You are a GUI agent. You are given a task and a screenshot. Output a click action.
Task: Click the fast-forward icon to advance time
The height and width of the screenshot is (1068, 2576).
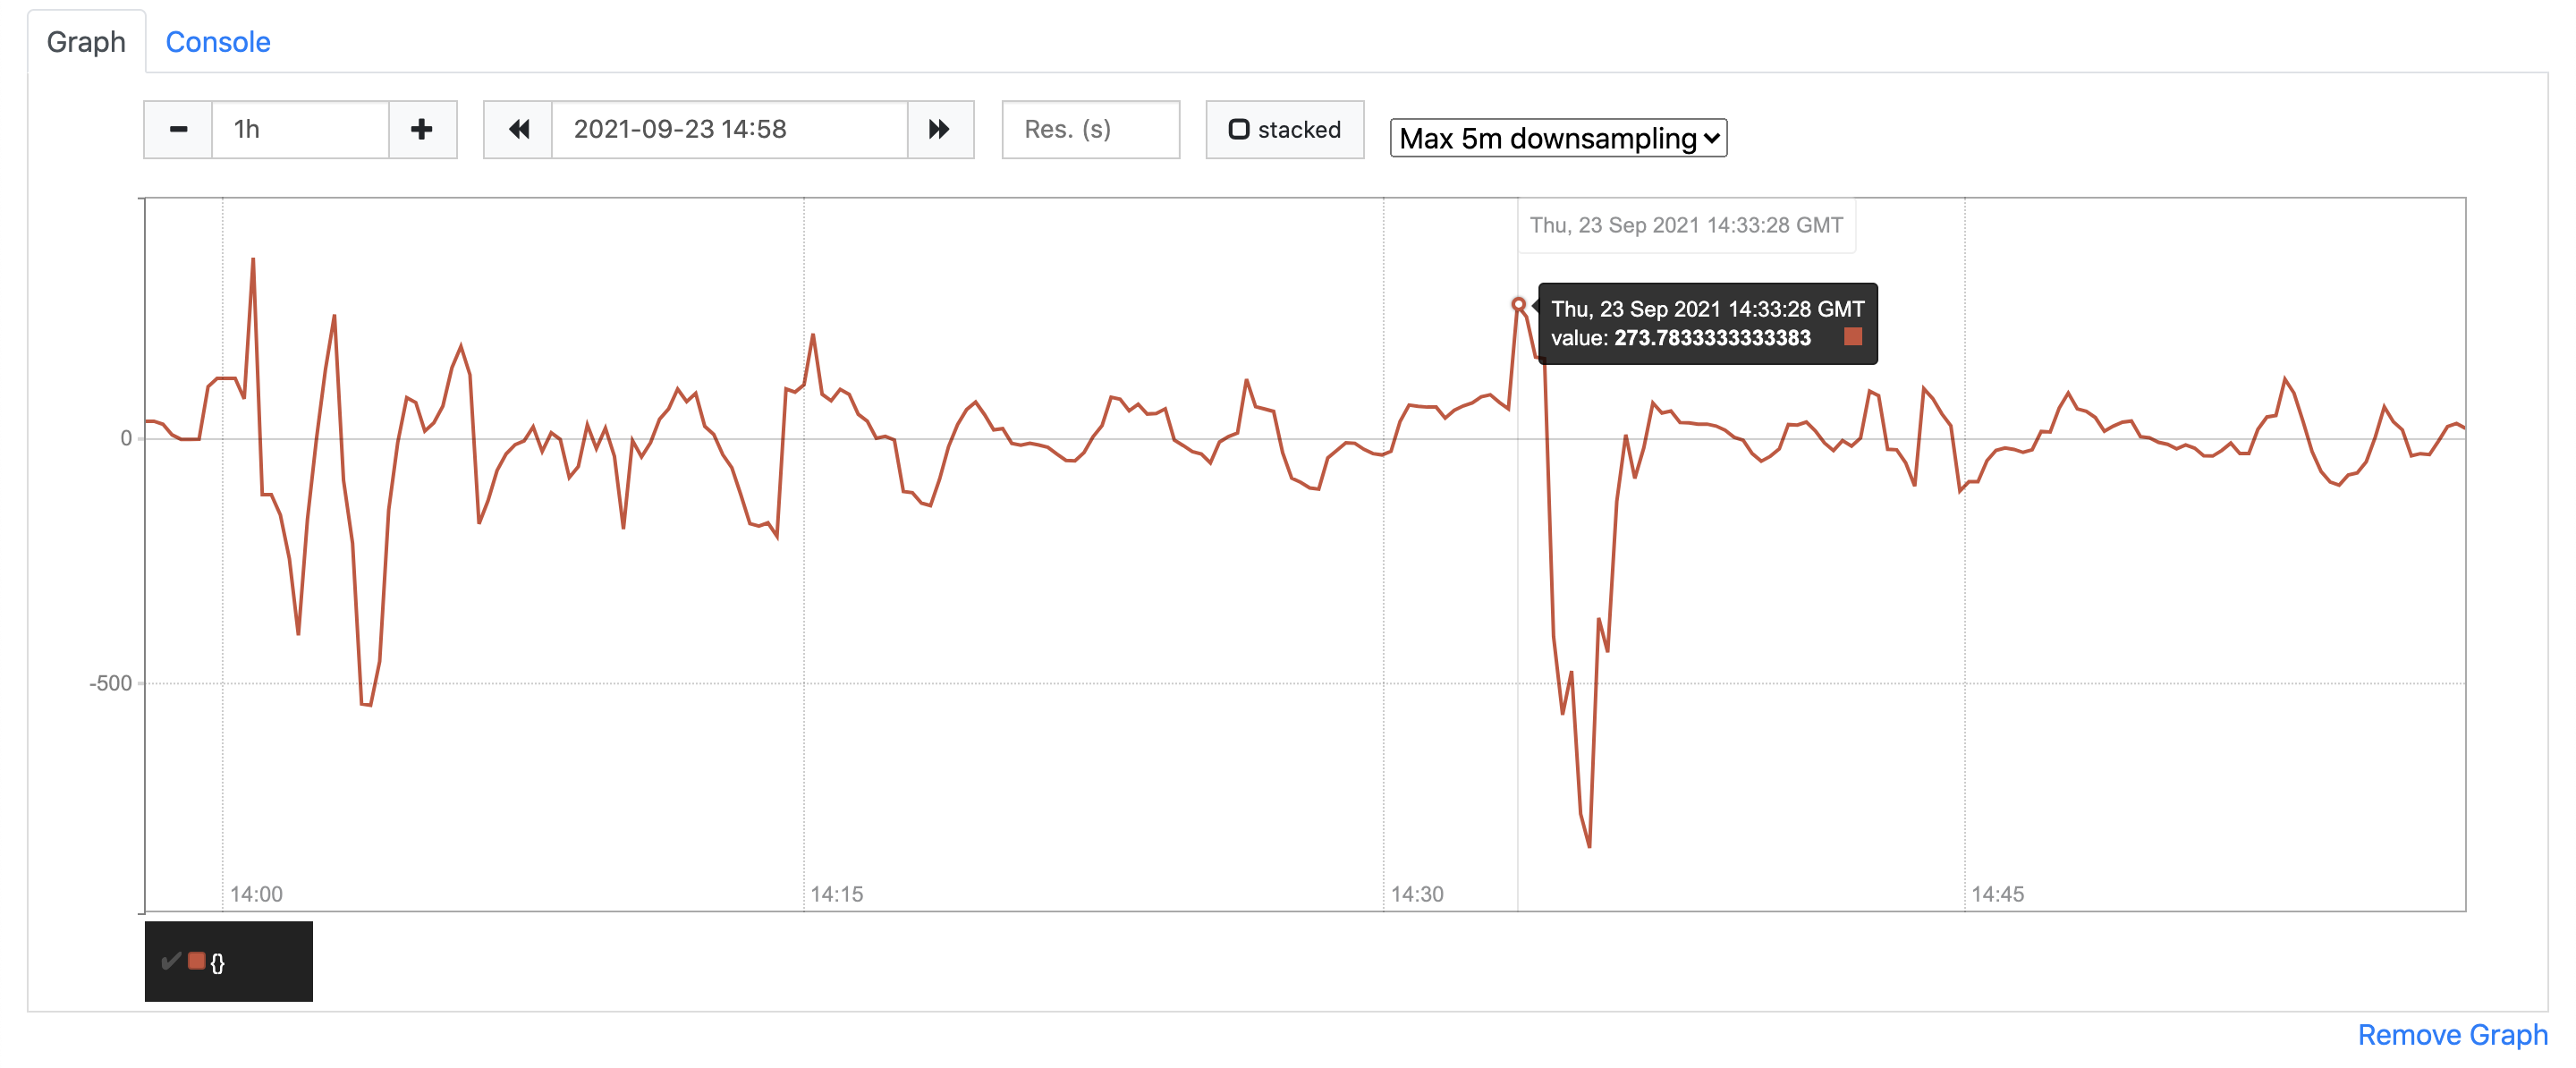(x=938, y=129)
